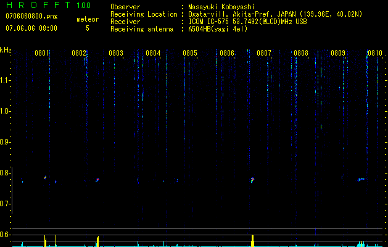This screenshot has width=388, height=247.
Task: Click the 1.0 kHz axis label
Action: point(5,111)
